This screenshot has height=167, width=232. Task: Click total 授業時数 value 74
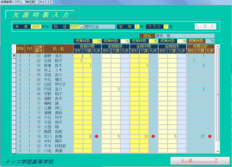click(210, 41)
